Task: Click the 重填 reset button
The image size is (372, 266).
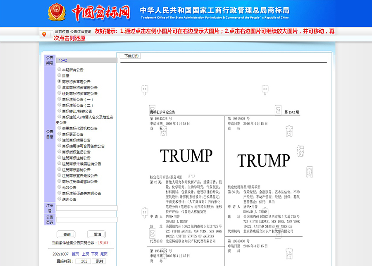Action: (x=96, y=235)
